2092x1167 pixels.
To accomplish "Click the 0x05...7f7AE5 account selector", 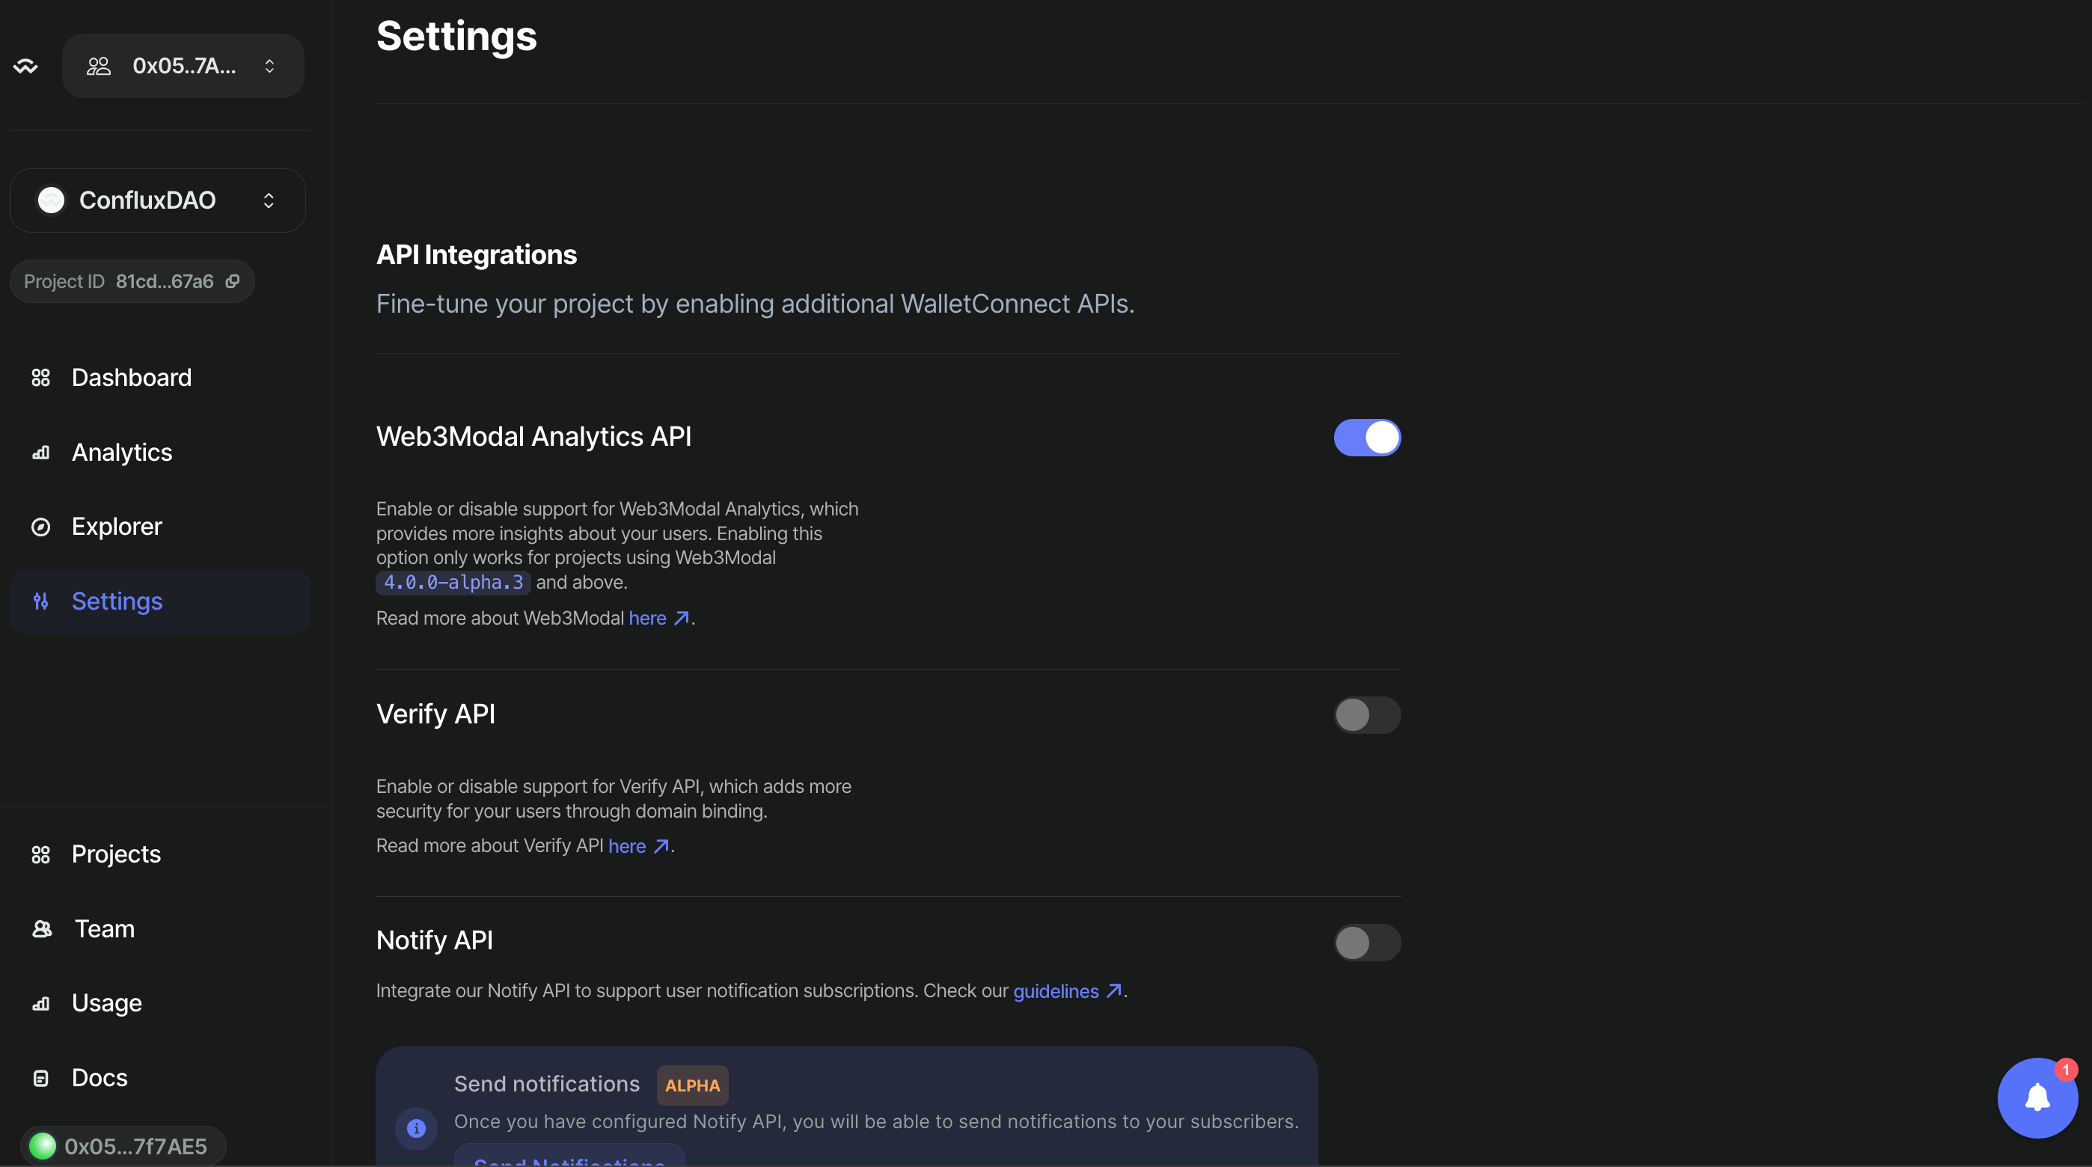I will tap(122, 1147).
